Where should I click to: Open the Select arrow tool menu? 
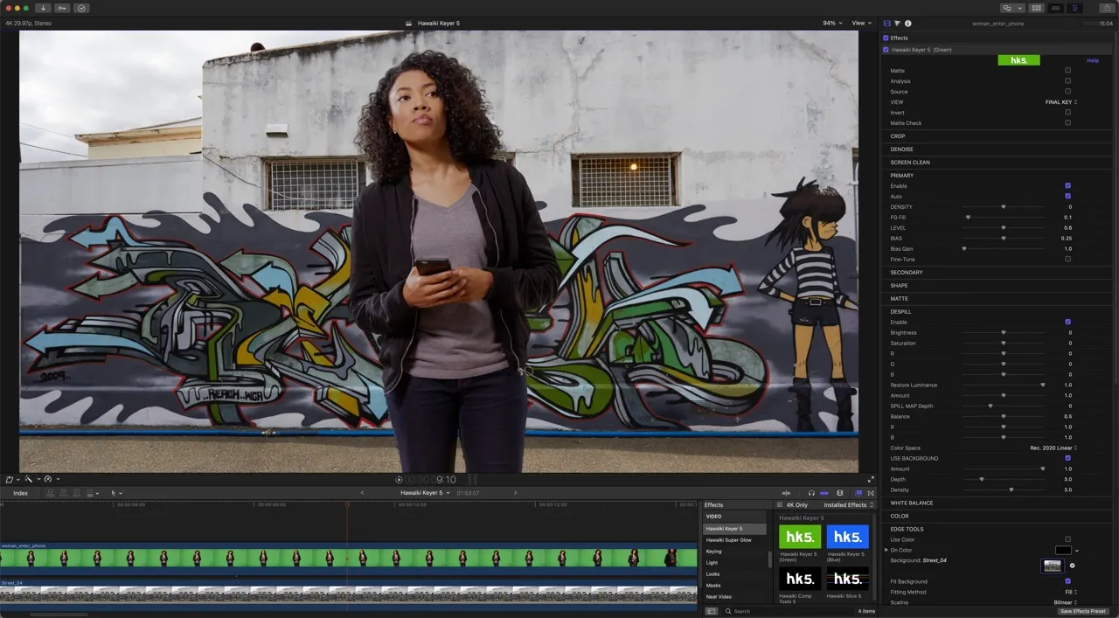click(115, 493)
